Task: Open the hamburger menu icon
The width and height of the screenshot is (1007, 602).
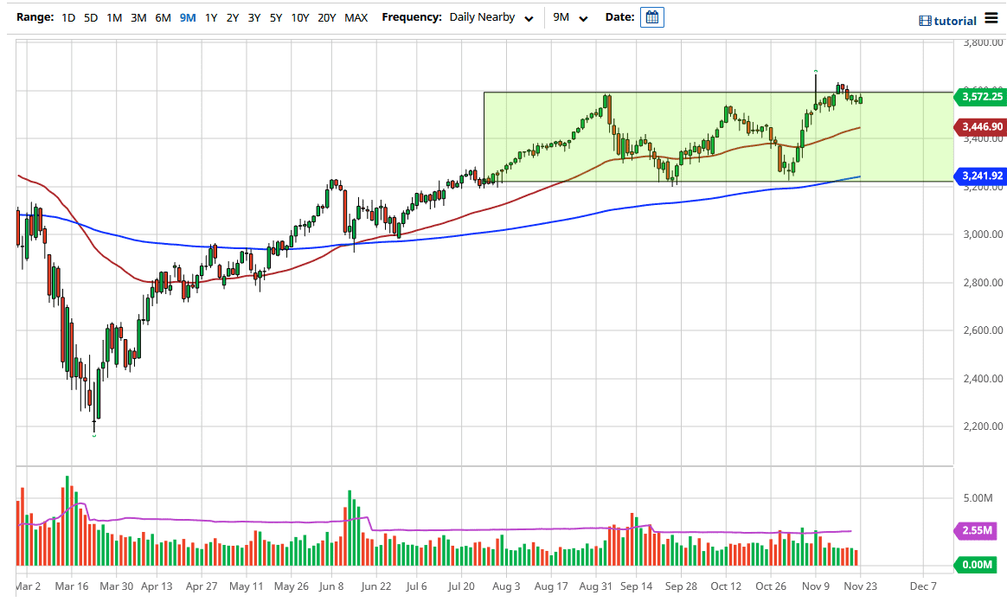Action: click(991, 19)
